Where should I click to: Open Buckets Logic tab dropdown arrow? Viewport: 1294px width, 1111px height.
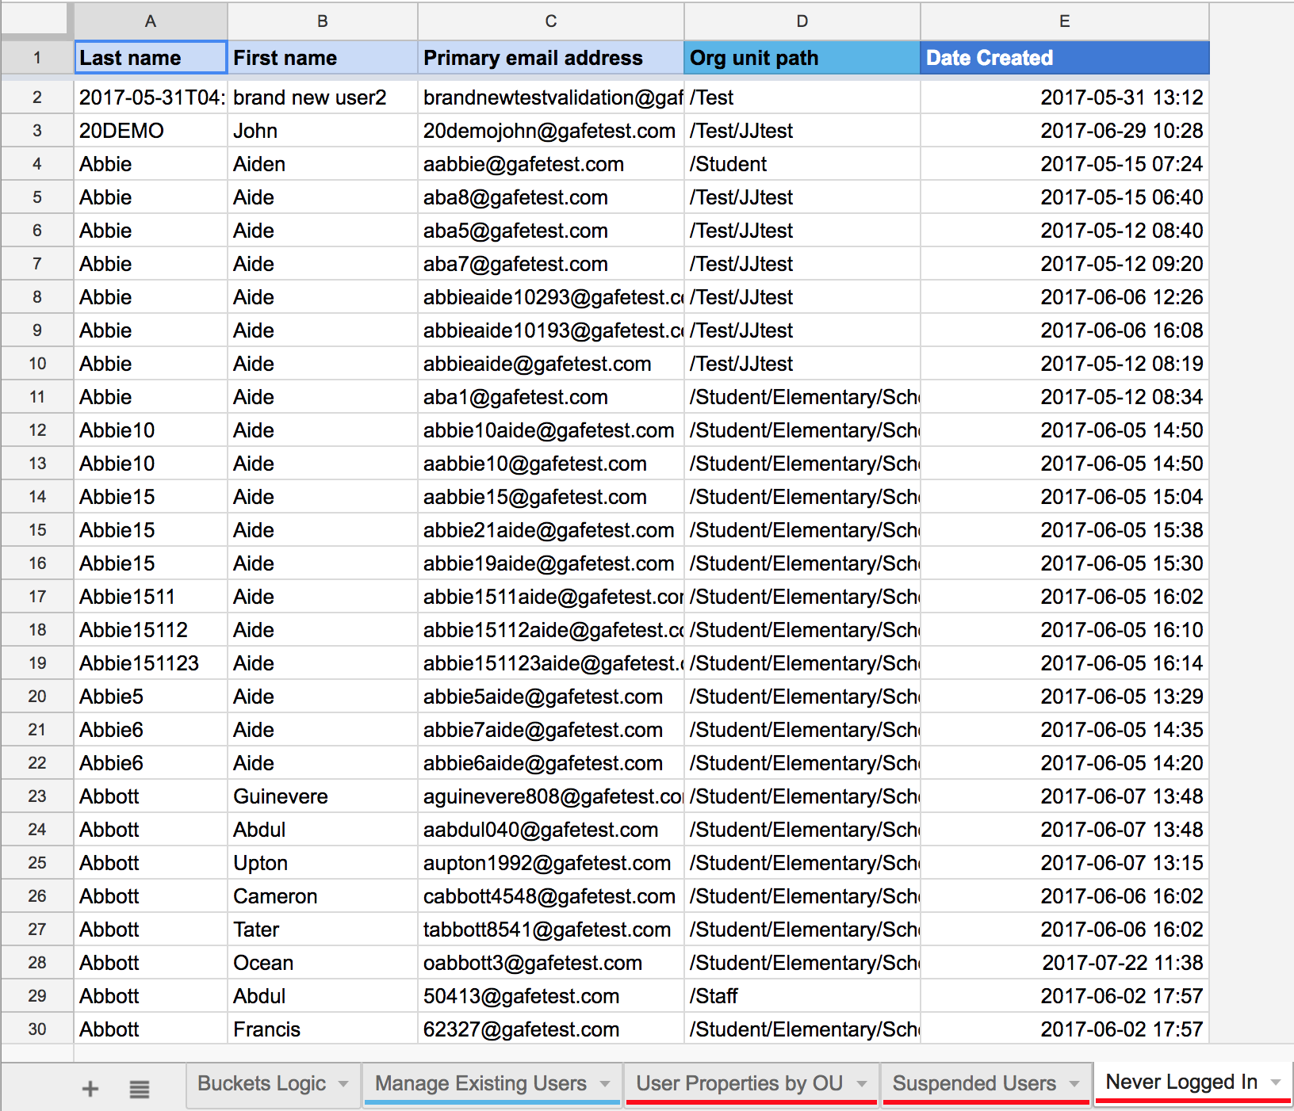coord(343,1083)
